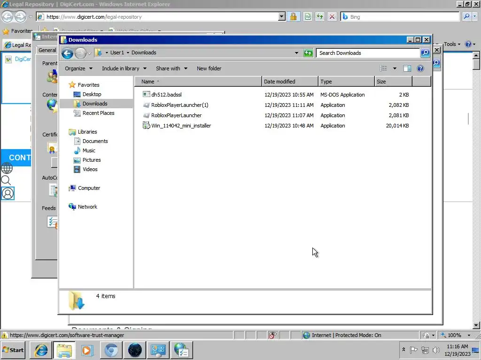Click the Search Downloads magnifier button
481x360 pixels.
pos(425,53)
